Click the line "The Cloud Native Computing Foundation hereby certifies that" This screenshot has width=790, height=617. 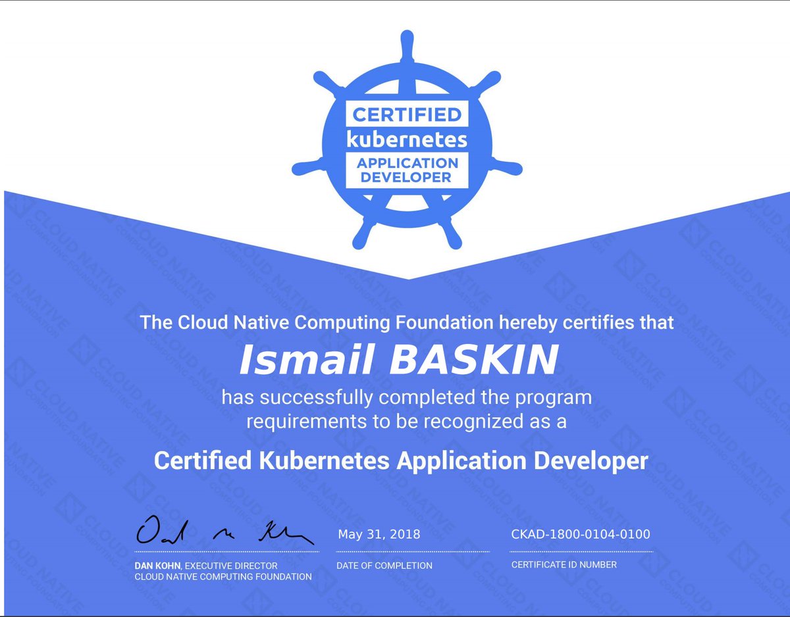pyautogui.click(x=407, y=323)
